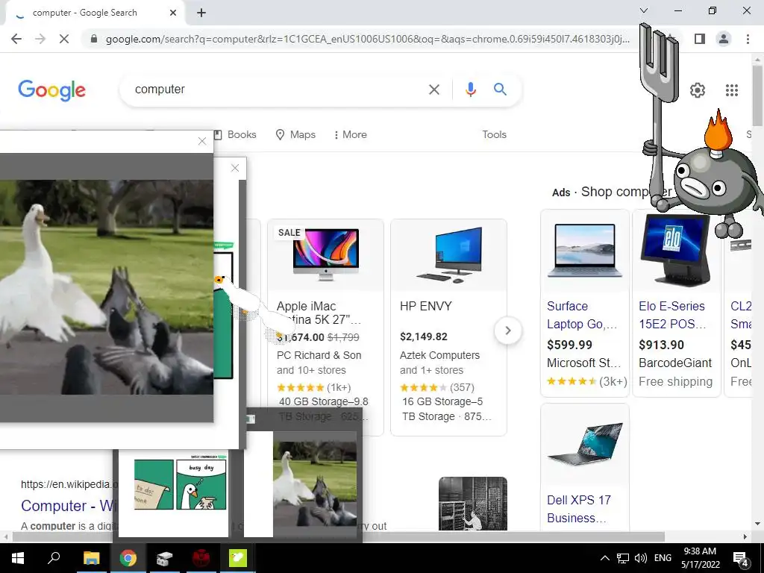The height and width of the screenshot is (573, 764).
Task: Clear the search query
Action: click(434, 90)
